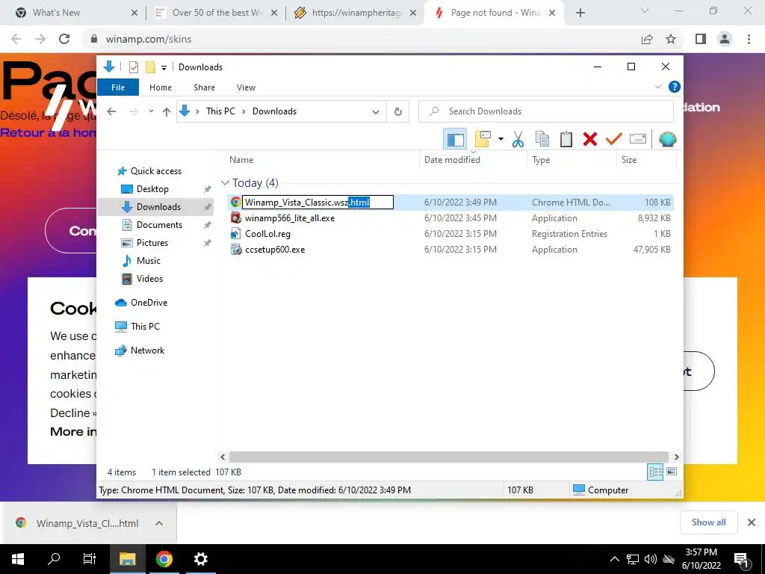Viewport: 765px width, 574px height.
Task: Select Pictures in navigation pane
Action: pyautogui.click(x=152, y=243)
